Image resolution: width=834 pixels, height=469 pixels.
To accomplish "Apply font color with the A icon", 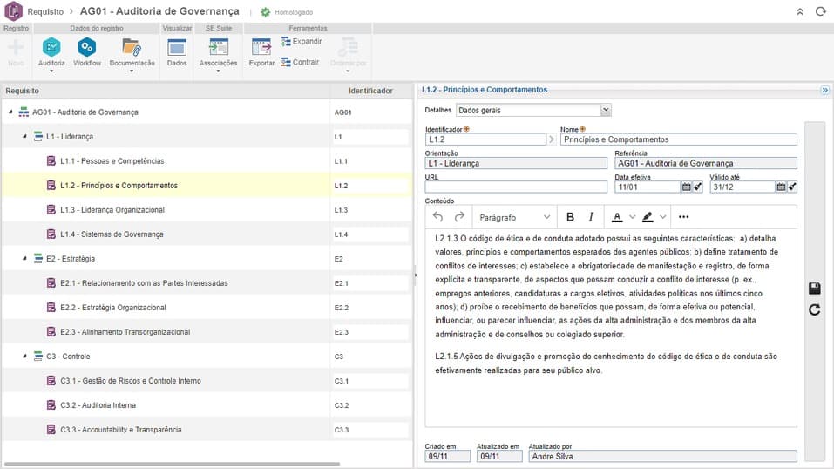I will 617,217.
